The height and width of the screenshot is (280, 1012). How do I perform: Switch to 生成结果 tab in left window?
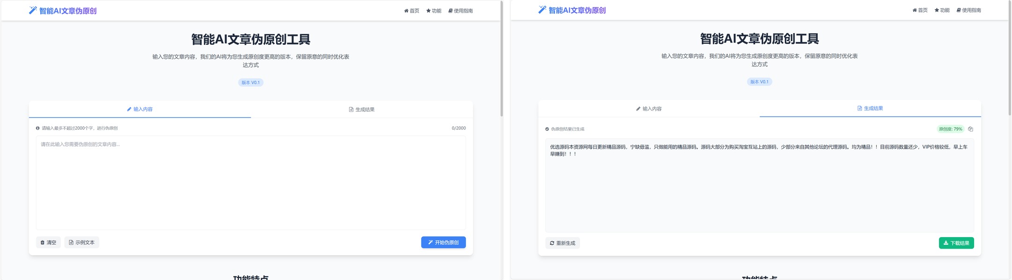362,110
